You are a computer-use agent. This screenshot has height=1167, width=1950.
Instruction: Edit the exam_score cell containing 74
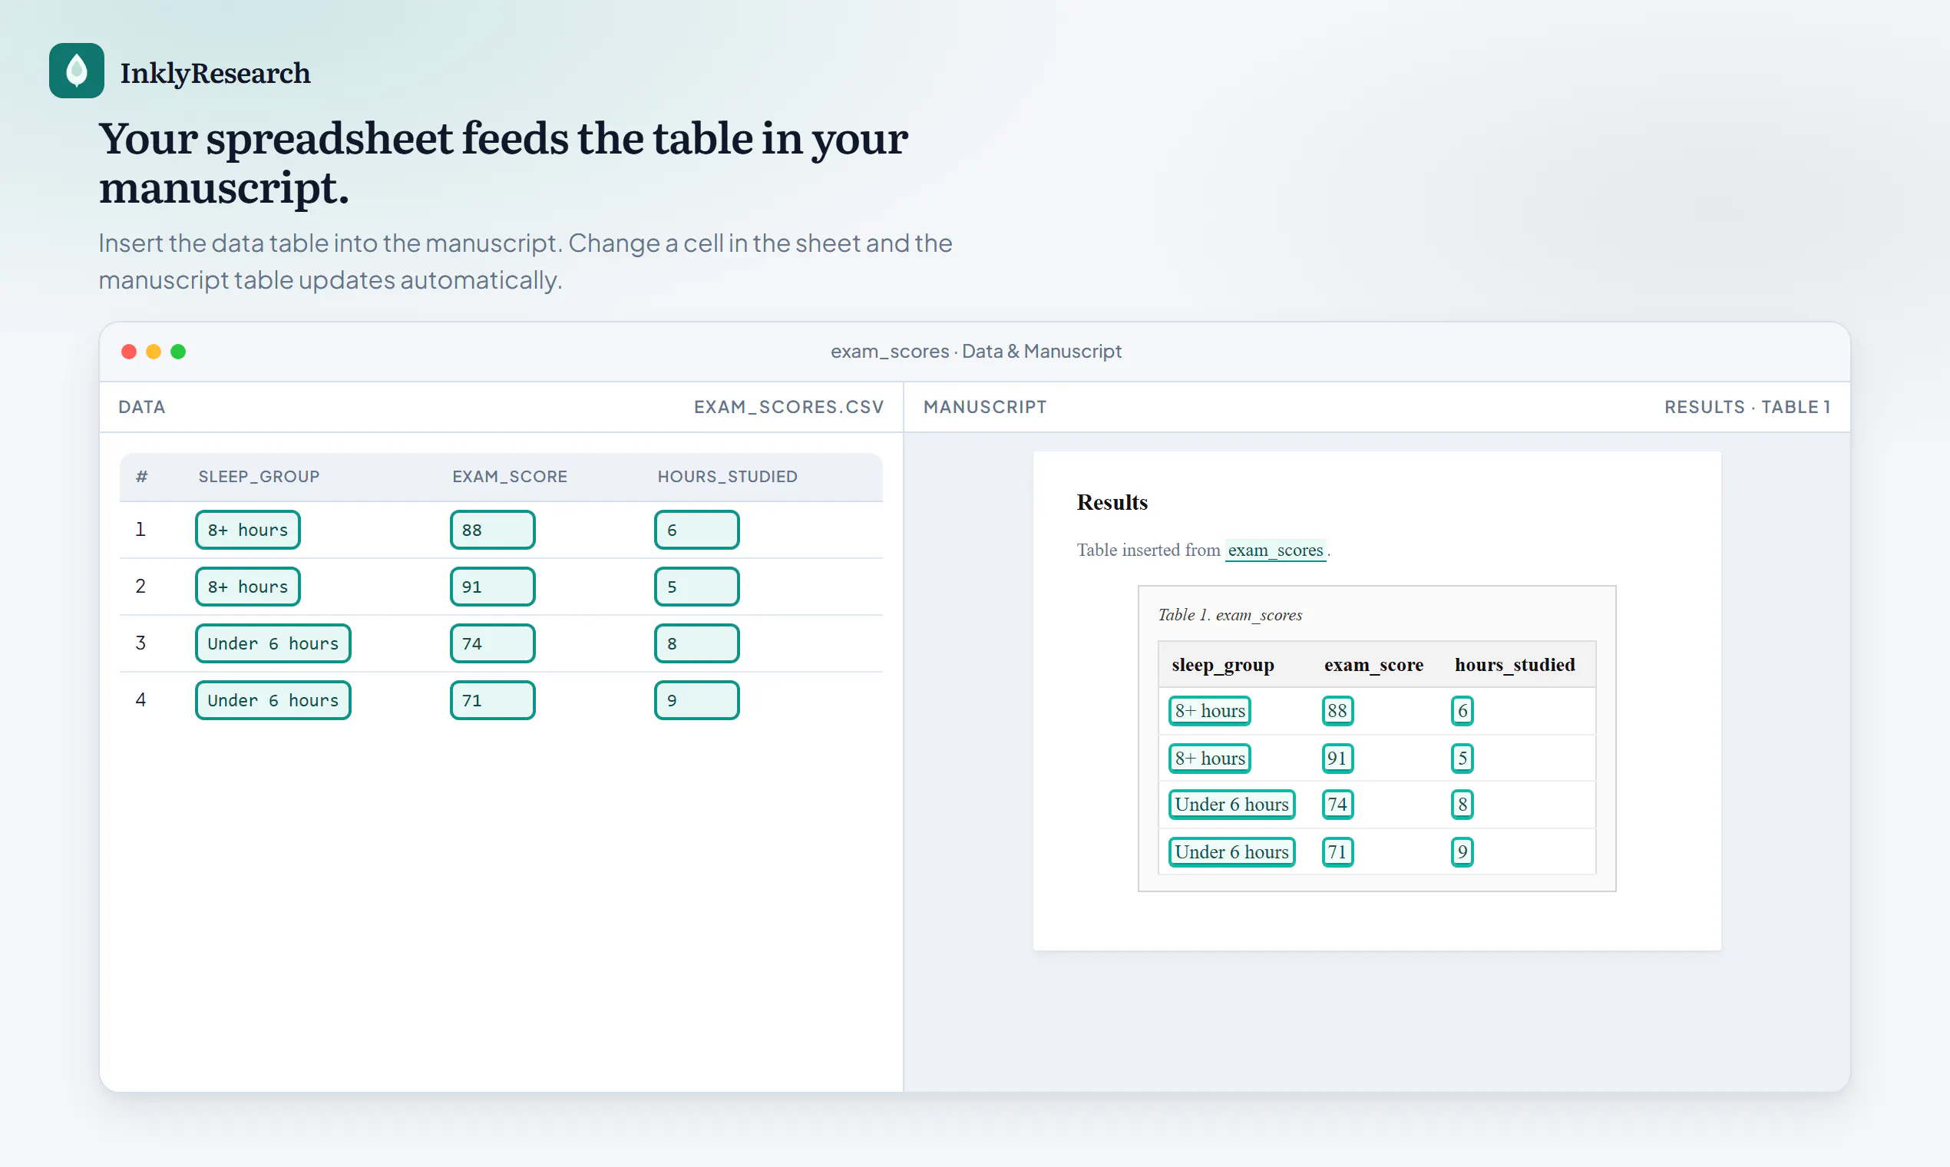[x=492, y=643]
